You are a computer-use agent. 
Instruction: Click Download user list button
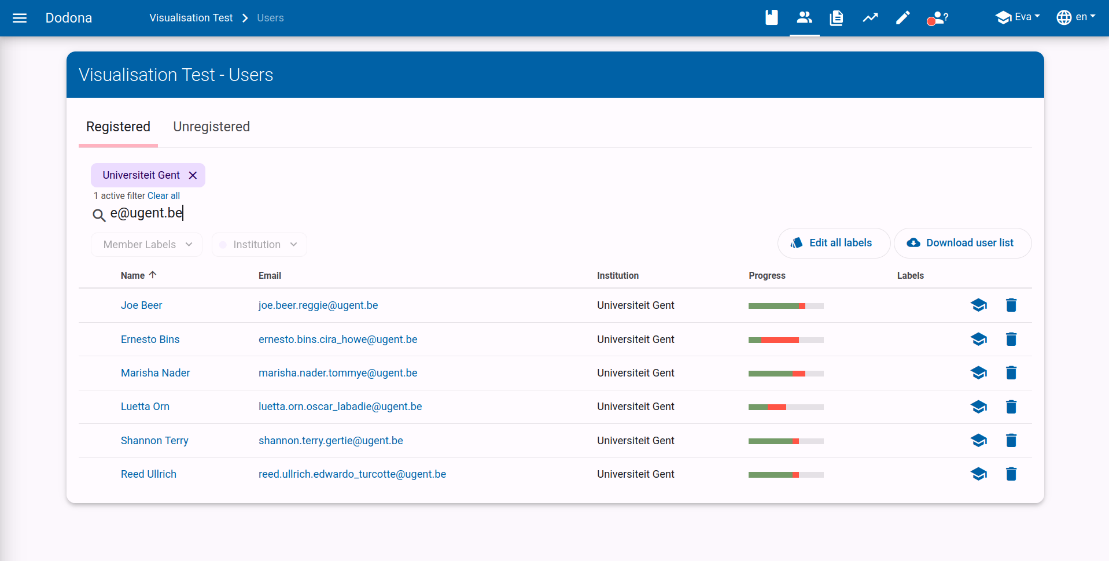[x=963, y=243]
